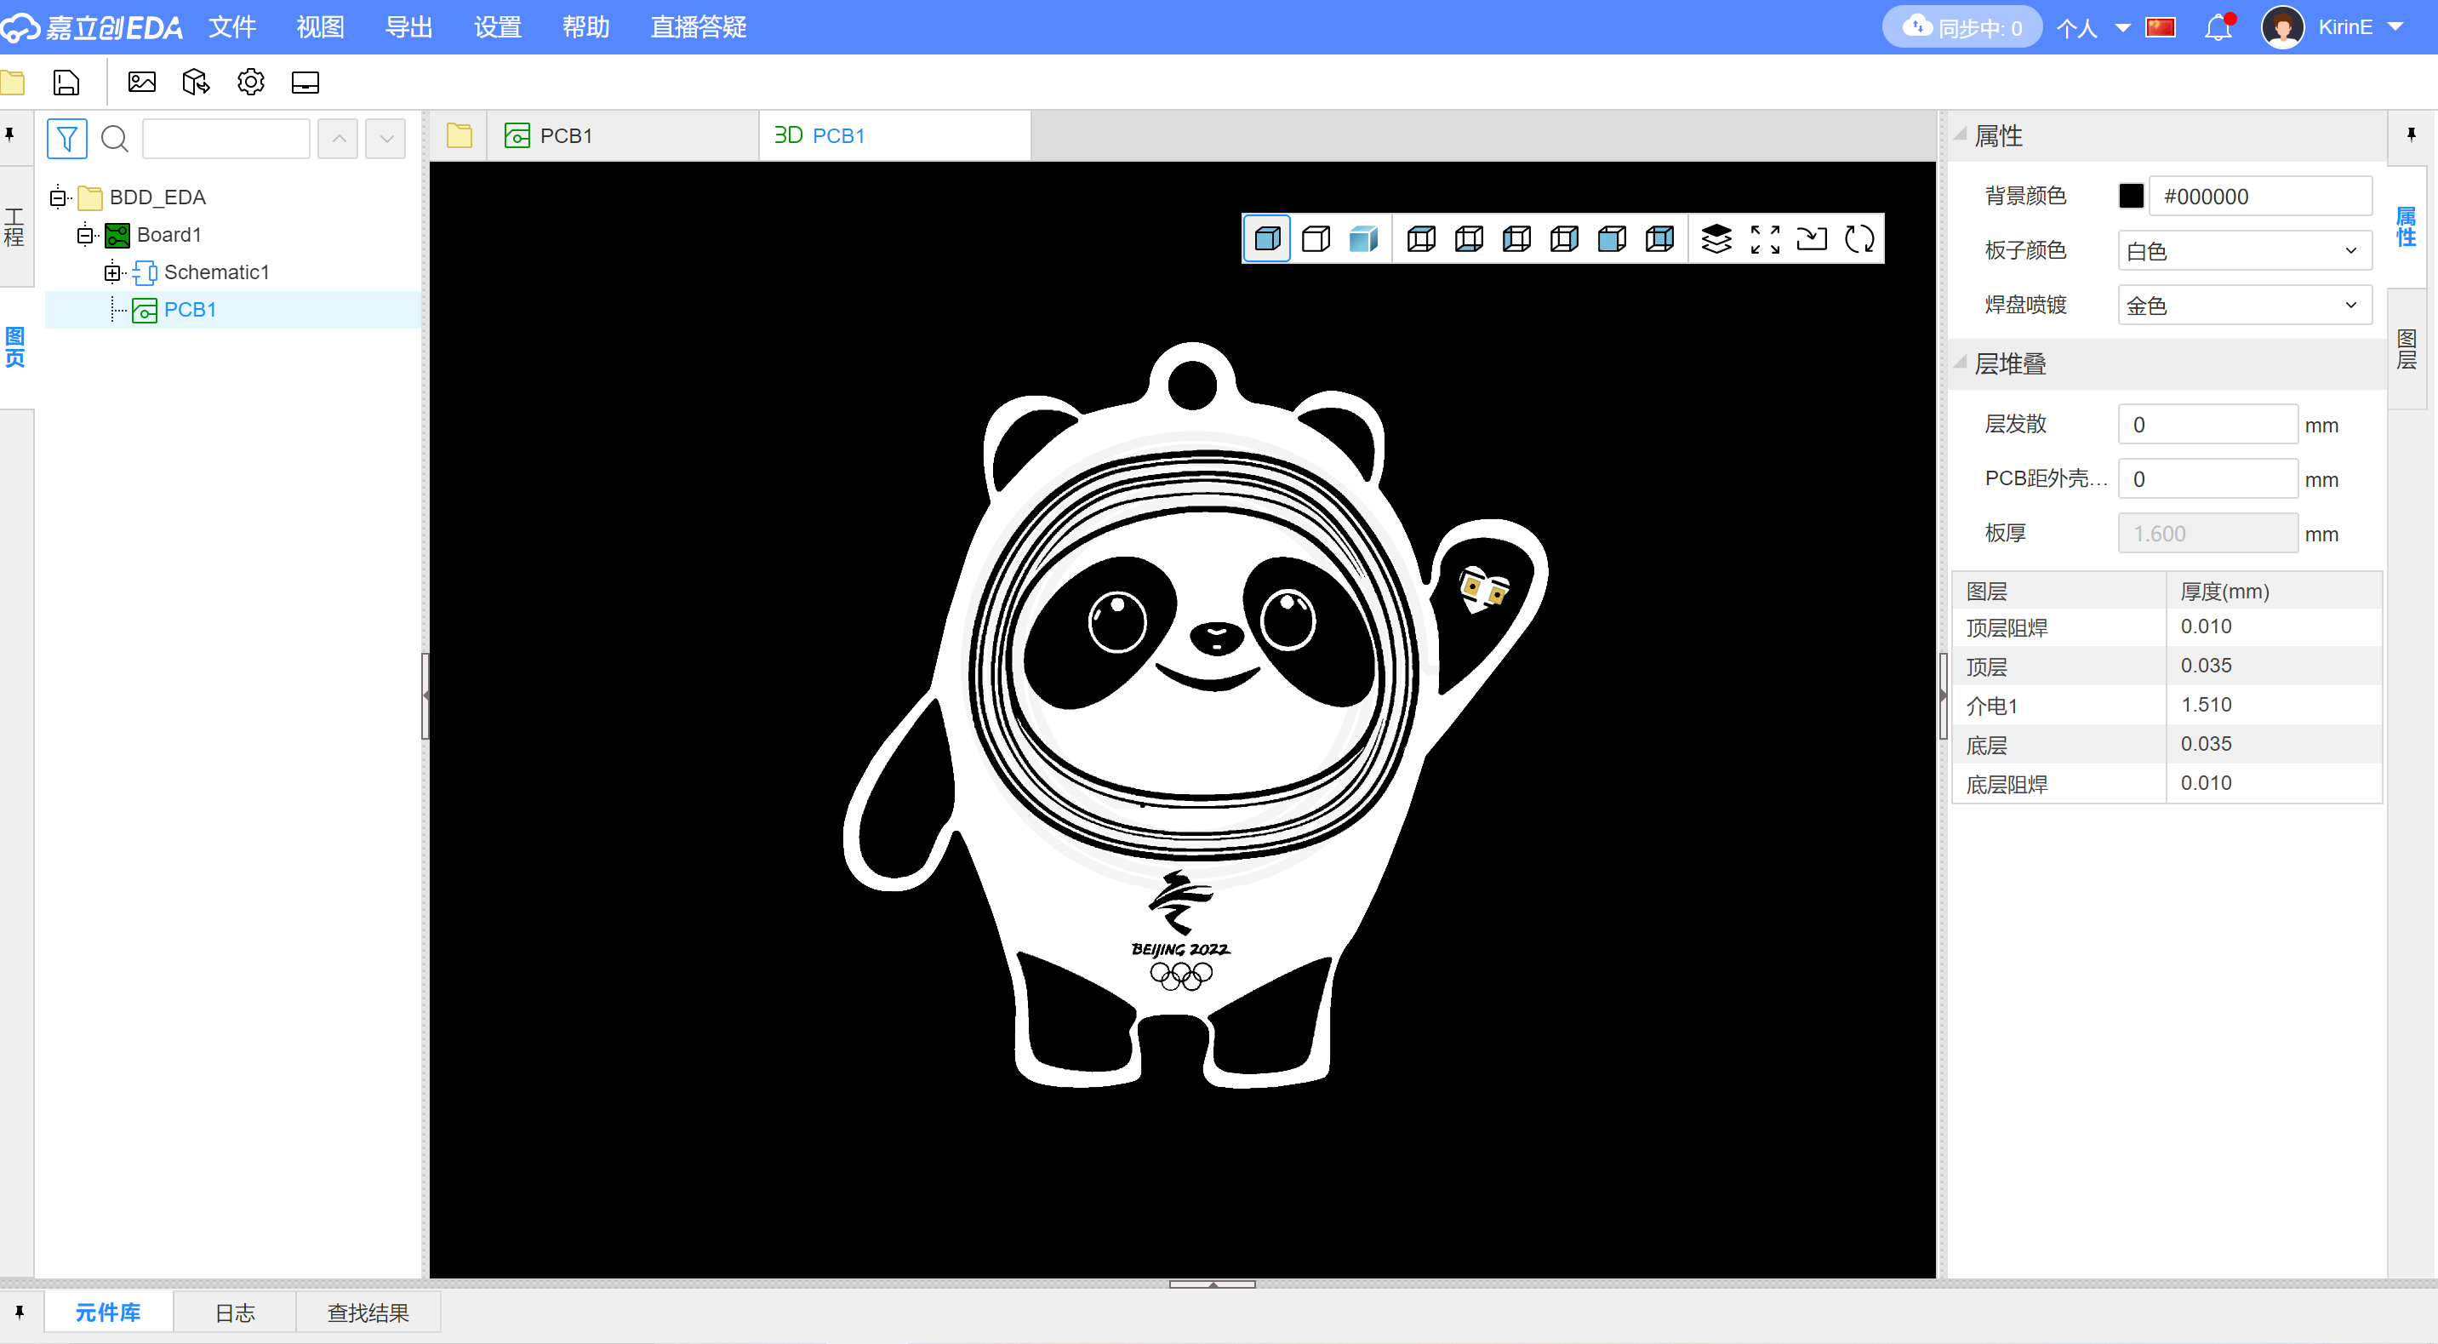Open the 板子颜色 dropdown

2244,251
